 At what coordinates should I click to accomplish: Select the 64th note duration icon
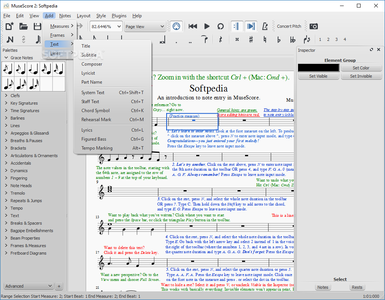(x=38, y=39)
